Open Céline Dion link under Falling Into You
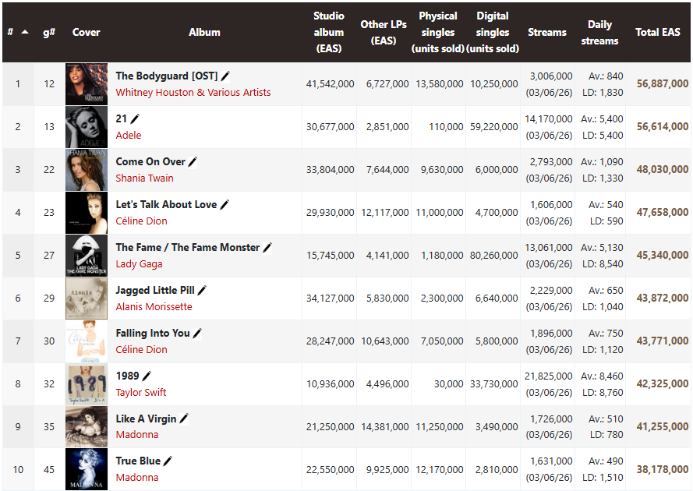Screen dimensions: 693x491 (x=141, y=350)
